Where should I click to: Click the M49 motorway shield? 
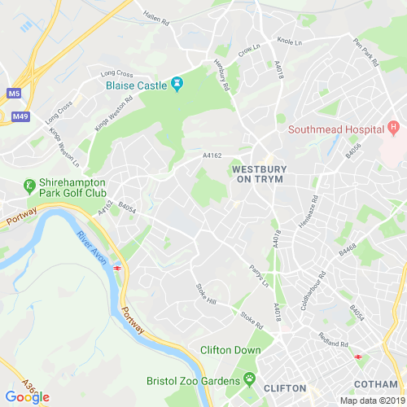pos(20,116)
